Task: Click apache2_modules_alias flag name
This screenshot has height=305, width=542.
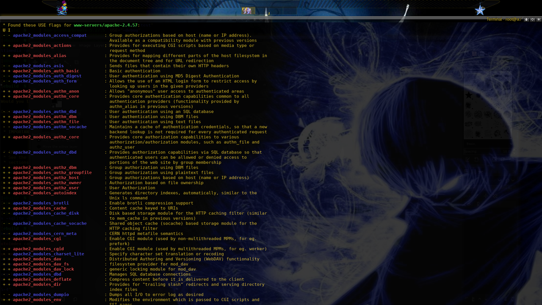Action: [39, 56]
